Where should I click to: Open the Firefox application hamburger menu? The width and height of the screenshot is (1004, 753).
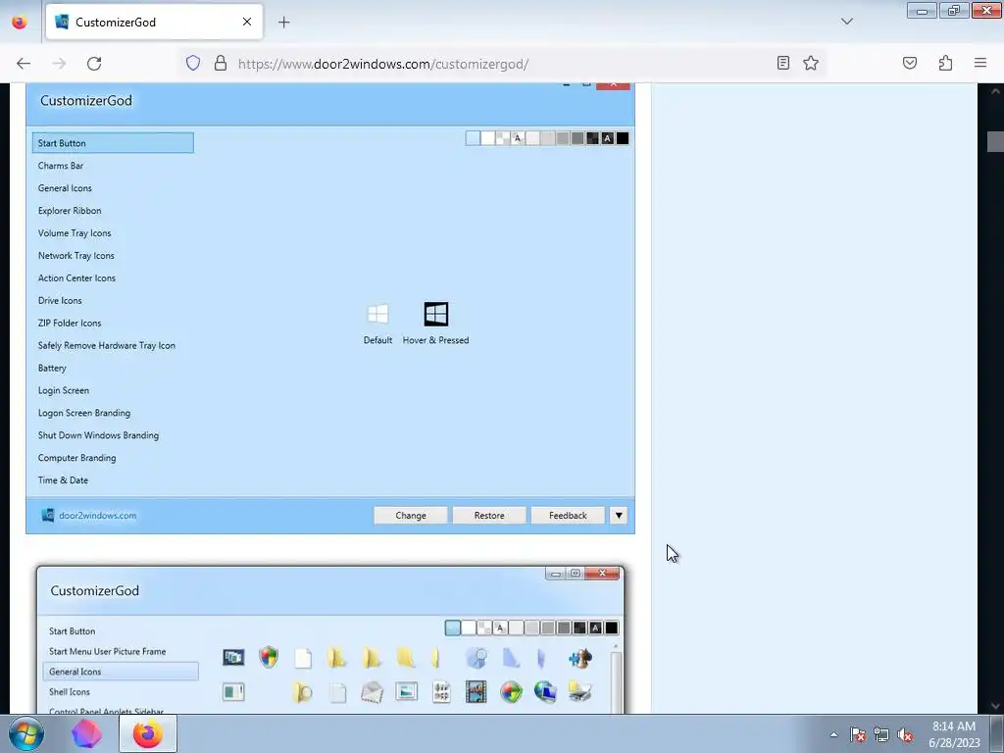(980, 63)
